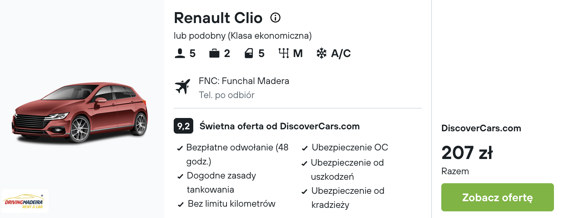Click the passenger seats person icon
This screenshot has width=561, height=218.
tap(180, 53)
